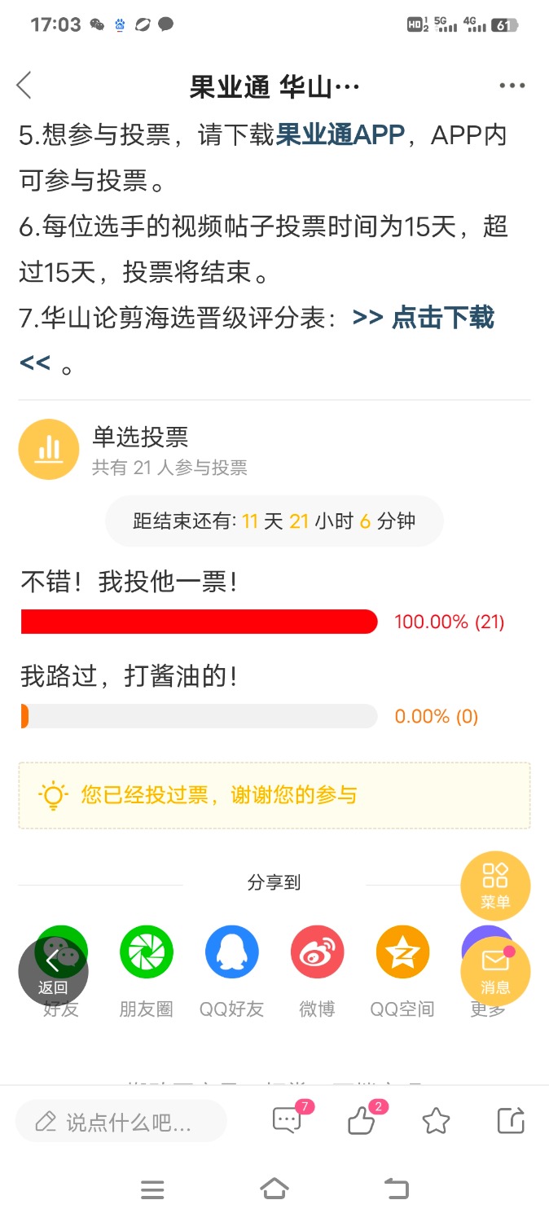The image size is (549, 1222).
Task: Tap the Android home navigation button
Action: pyautogui.click(x=274, y=1189)
